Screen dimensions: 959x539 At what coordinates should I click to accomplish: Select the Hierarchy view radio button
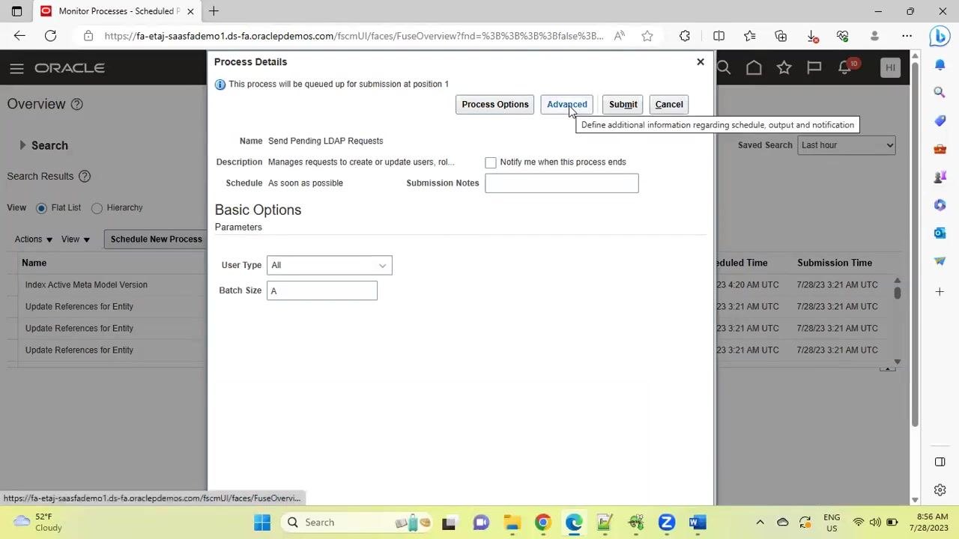pos(97,208)
